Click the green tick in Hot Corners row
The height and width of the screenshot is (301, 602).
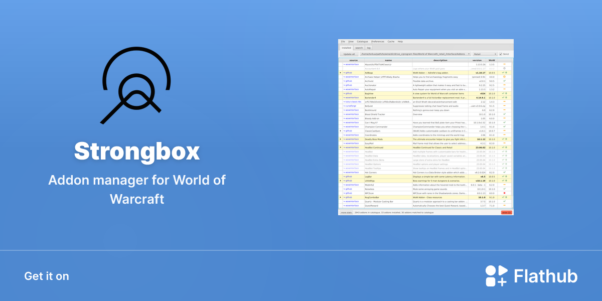(504, 172)
